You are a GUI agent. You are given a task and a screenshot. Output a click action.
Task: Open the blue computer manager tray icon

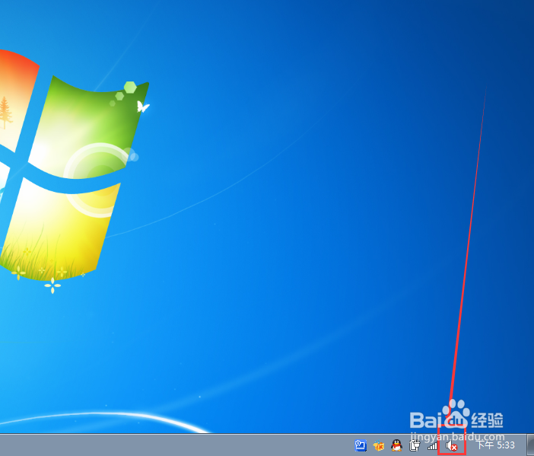coord(361,445)
